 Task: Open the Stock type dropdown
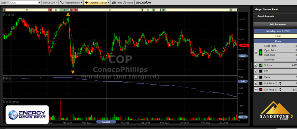pyautogui.click(x=5, y=3)
